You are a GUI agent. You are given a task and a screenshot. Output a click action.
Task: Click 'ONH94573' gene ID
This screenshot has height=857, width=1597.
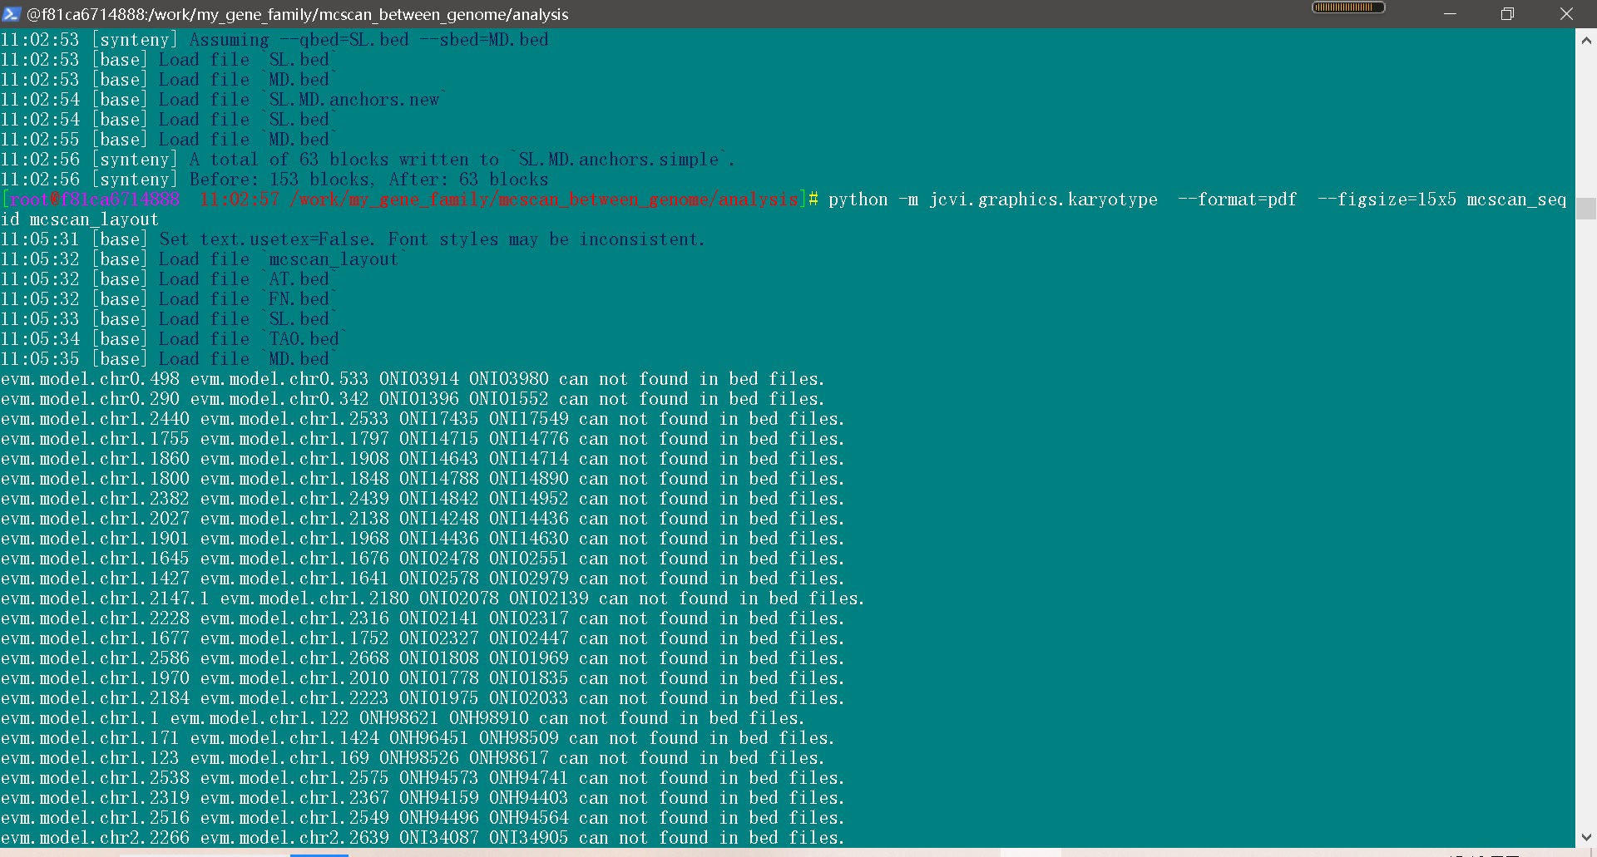click(439, 778)
